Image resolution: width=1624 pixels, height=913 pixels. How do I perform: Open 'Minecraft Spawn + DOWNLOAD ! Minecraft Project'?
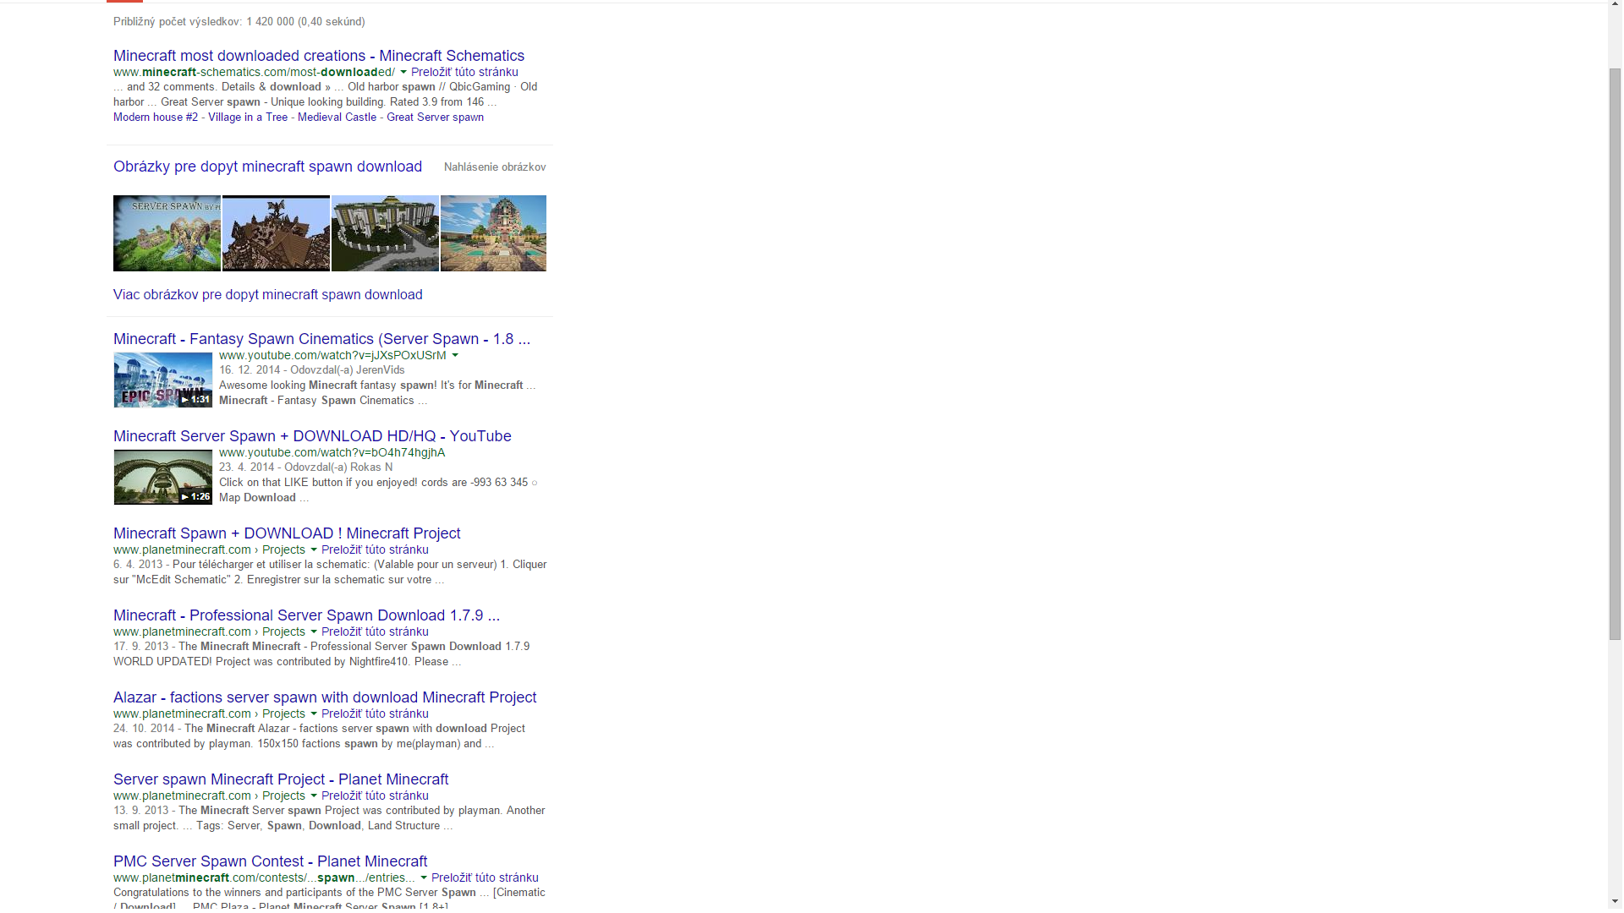pos(287,533)
